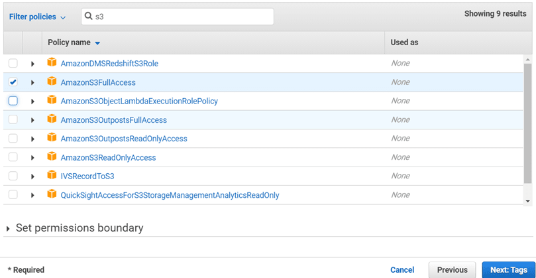Image resolution: width=536 pixels, height=278 pixels.
Task: Click the AmazonS3ObjectLambdaExecutionRolePolicy cube icon
Action: click(52, 100)
